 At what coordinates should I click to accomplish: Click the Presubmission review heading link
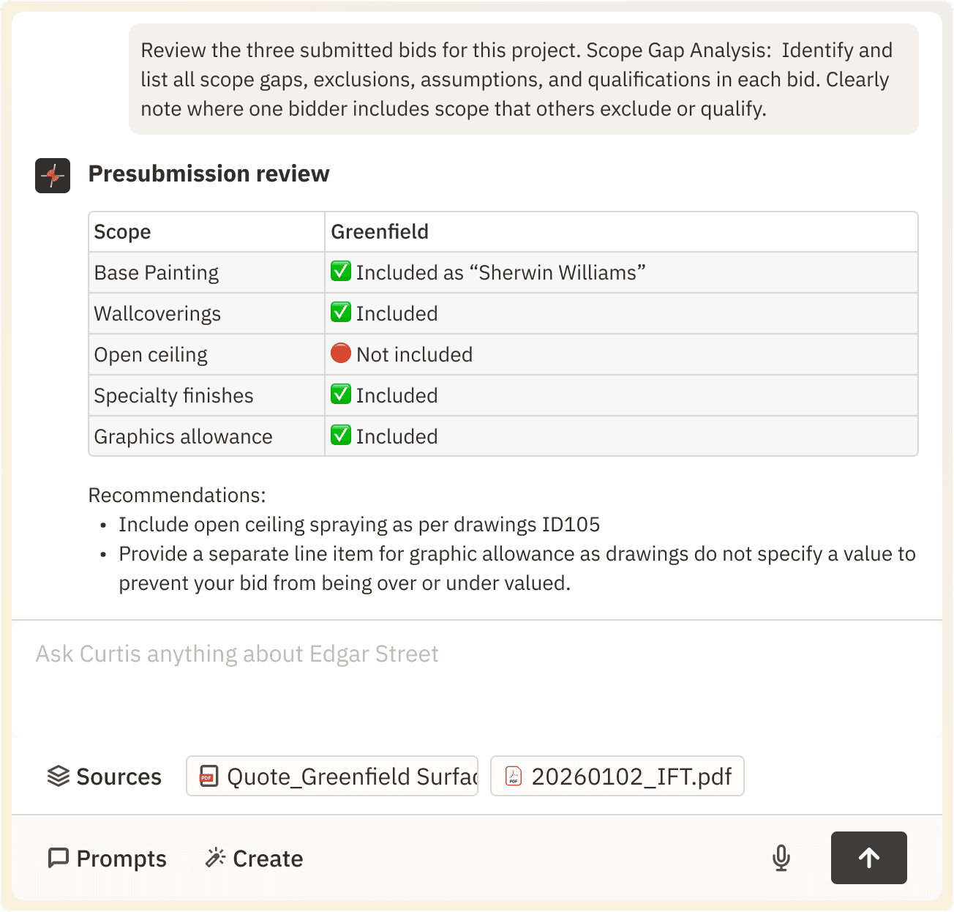pyautogui.click(x=209, y=174)
